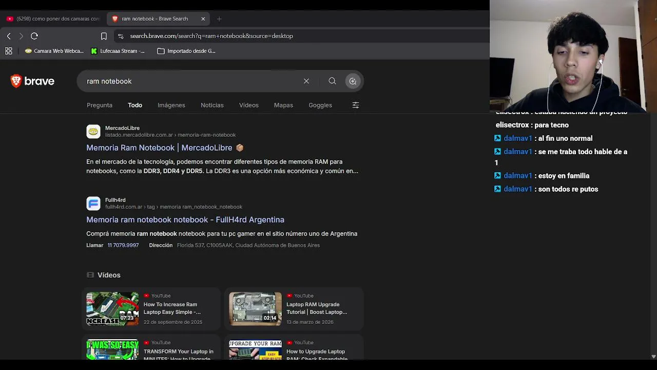Click the MercadoLibre site favicon
657x370 pixels.
(93, 132)
